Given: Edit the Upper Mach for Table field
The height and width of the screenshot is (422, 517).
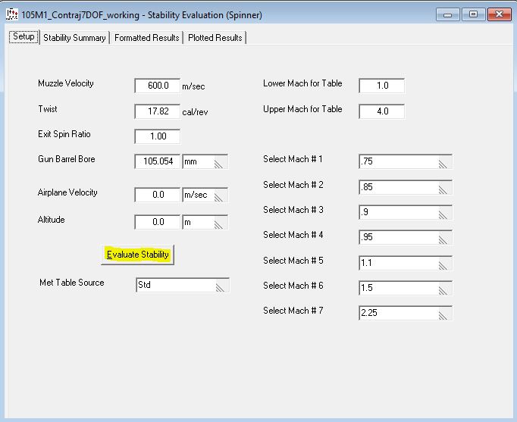Looking at the screenshot, I should click(x=381, y=111).
